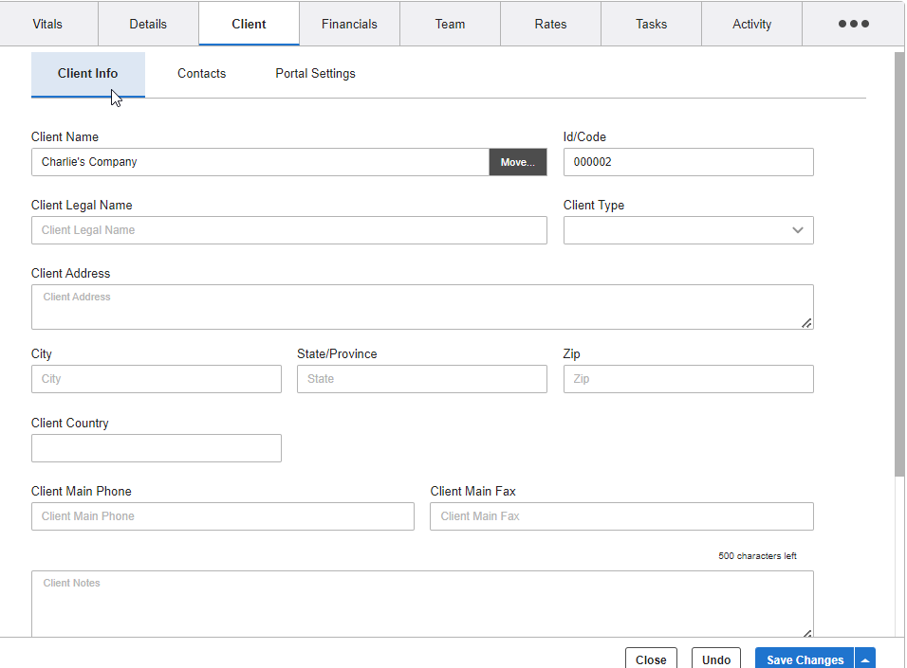Image resolution: width=907 pixels, height=668 pixels.
Task: Close the client editing panel
Action: [651, 659]
